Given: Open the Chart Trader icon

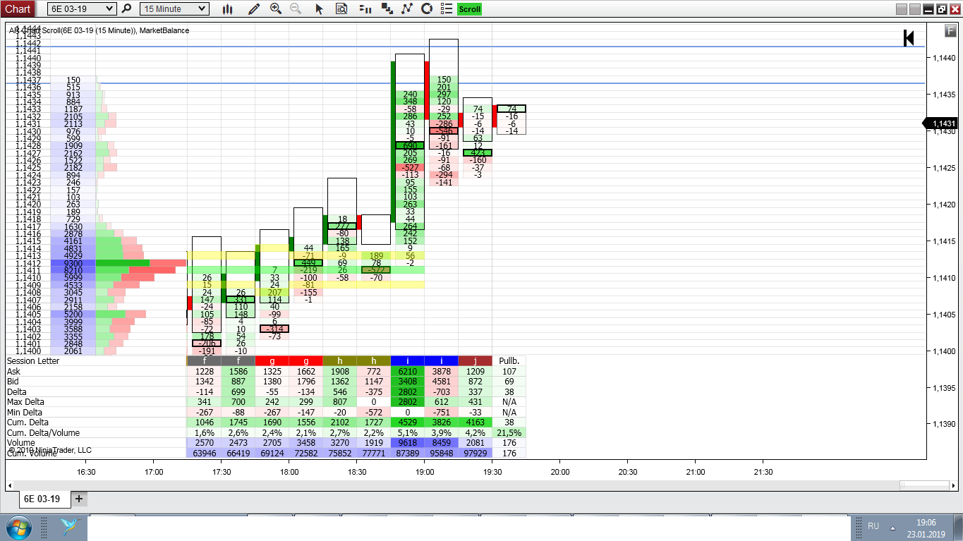Looking at the screenshot, I should click(x=364, y=9).
